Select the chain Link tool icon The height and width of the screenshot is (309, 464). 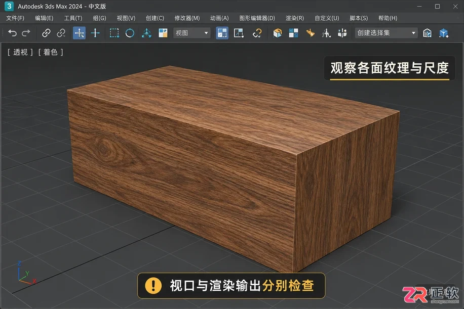point(46,33)
